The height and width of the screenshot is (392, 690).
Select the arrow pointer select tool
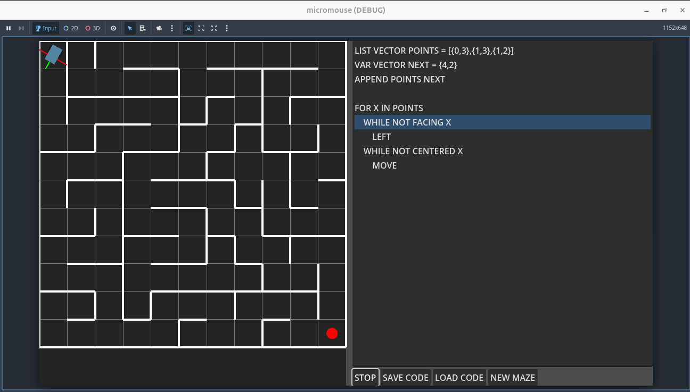130,28
